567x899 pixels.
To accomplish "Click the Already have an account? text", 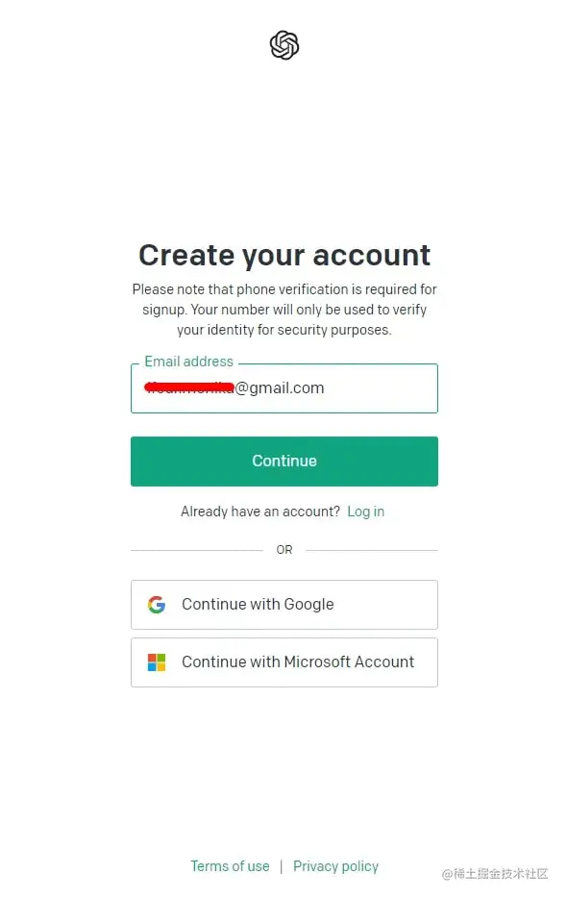I will pyautogui.click(x=260, y=512).
